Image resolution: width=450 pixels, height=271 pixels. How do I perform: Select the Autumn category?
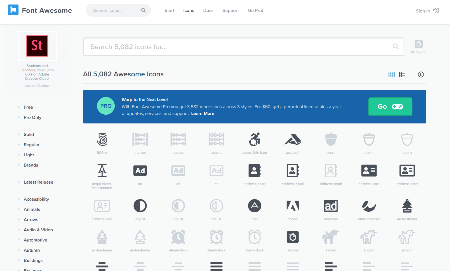[x=32, y=250]
